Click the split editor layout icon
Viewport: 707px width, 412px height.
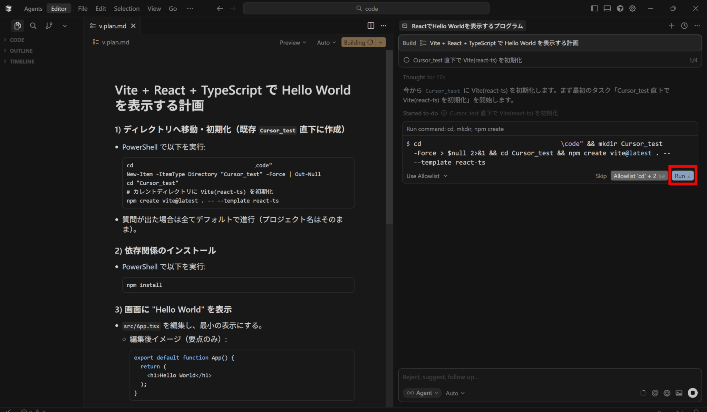(371, 26)
